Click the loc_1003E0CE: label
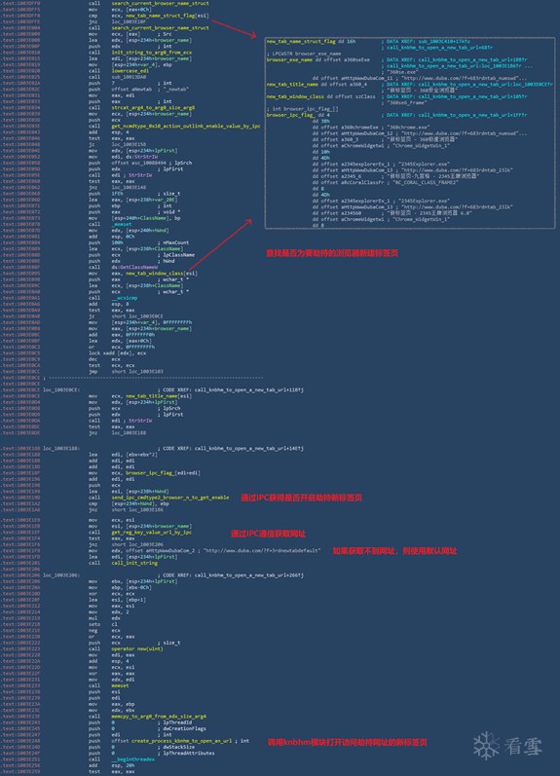The image size is (560, 776). click(x=61, y=390)
